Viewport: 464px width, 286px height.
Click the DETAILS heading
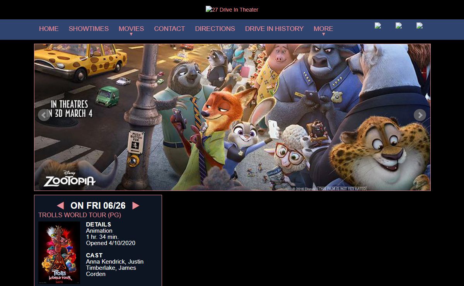99,225
